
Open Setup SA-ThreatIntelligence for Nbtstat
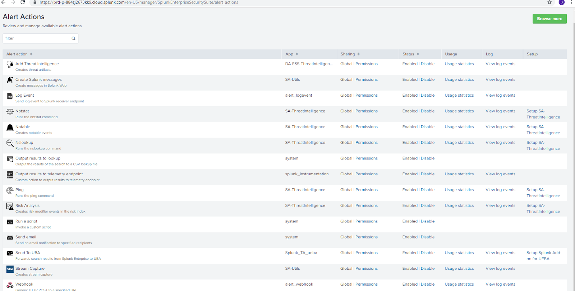543,114
